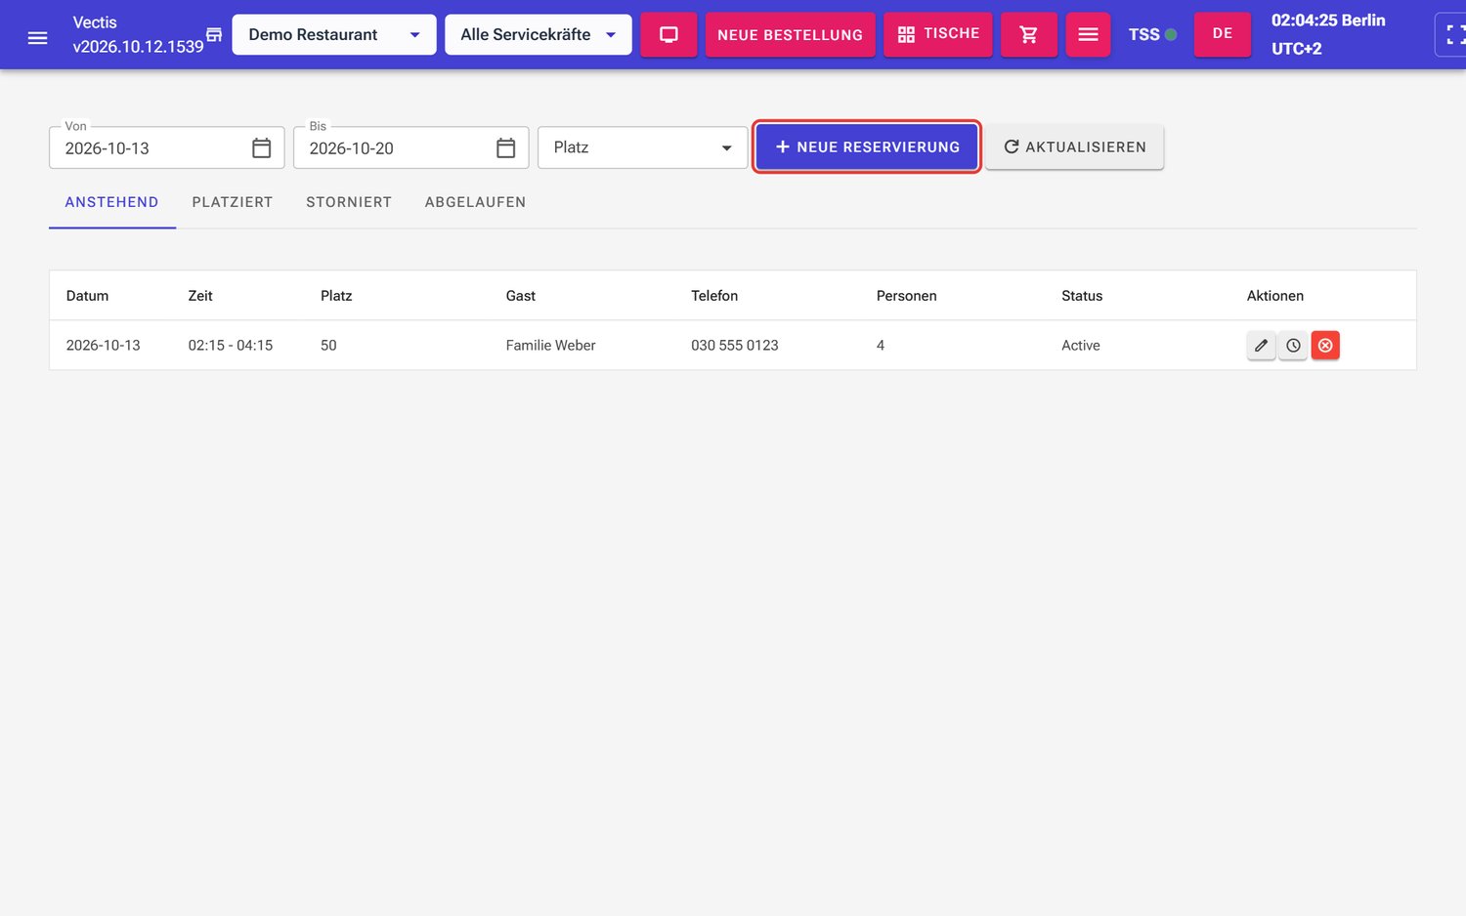1466x916 pixels.
Task: Open the hamburger navigation menu
Action: 37,37
